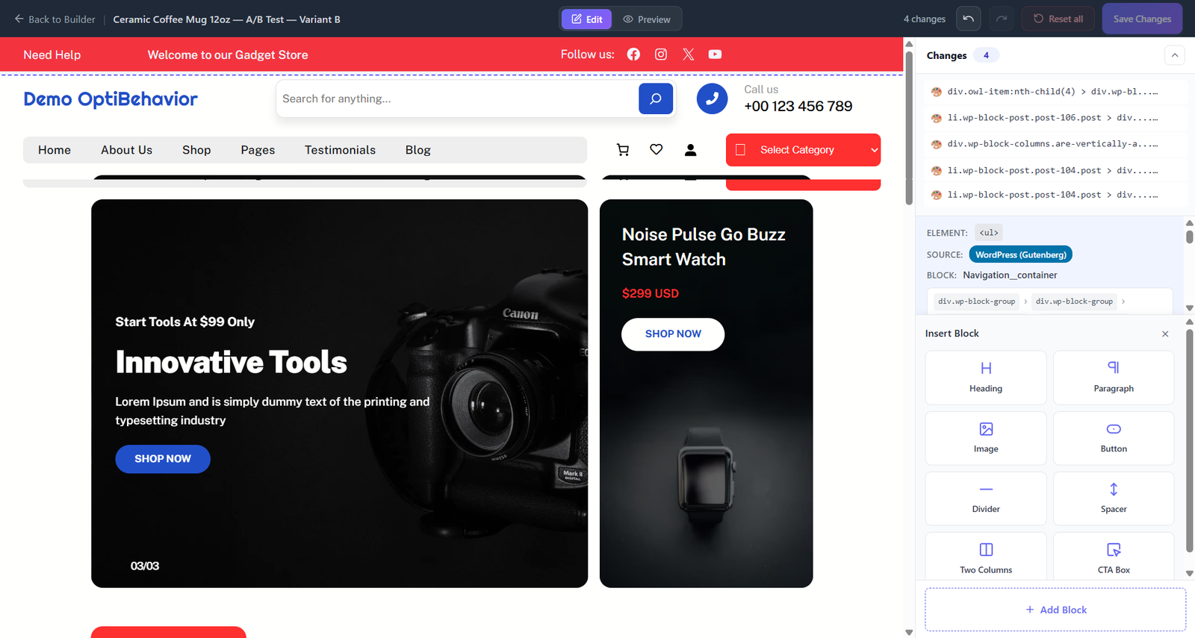Insert a Paragraph block

(1114, 378)
